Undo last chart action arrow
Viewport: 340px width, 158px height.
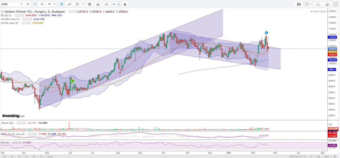(114, 4)
